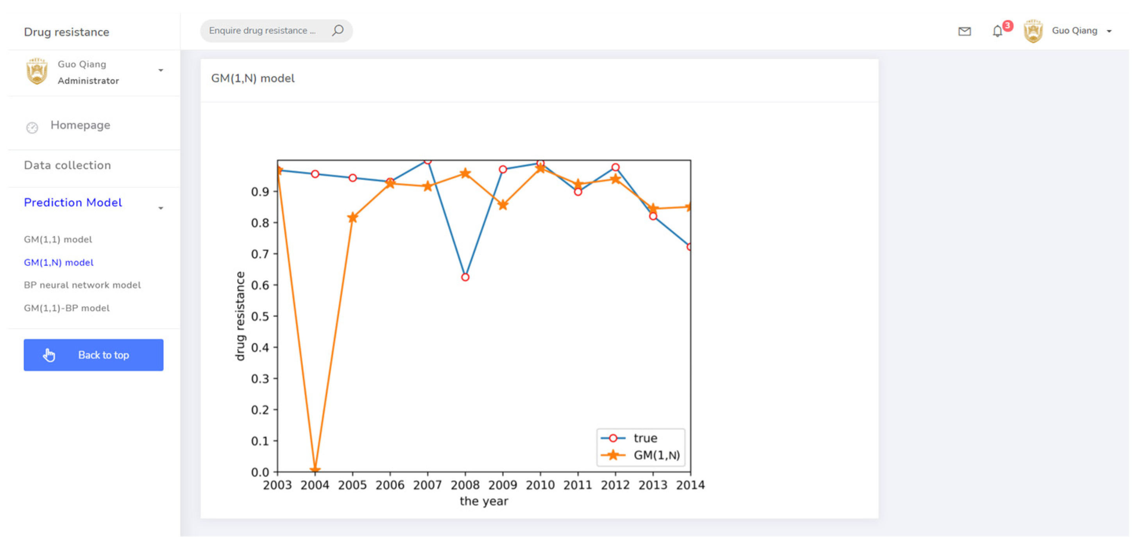The height and width of the screenshot is (549, 1143).
Task: Click the Homepage dashboard gauge icon
Action: [32, 128]
